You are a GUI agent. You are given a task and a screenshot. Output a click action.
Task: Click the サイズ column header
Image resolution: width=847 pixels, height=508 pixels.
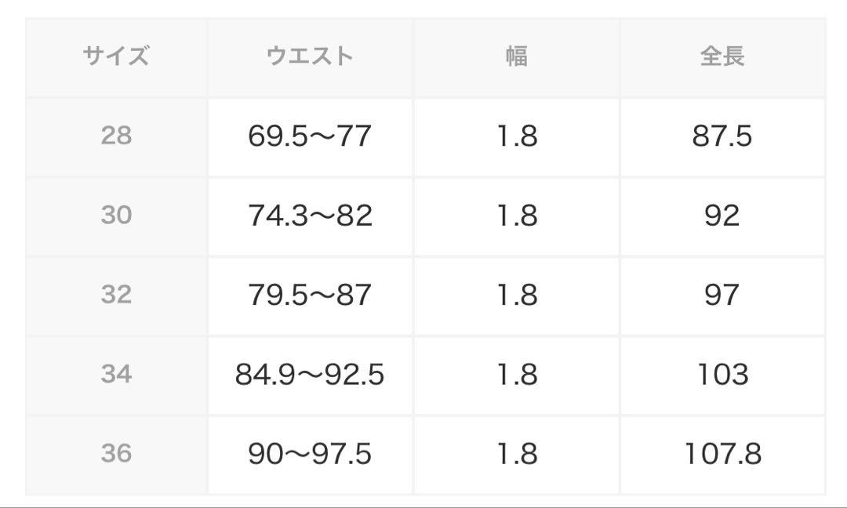pos(115,56)
